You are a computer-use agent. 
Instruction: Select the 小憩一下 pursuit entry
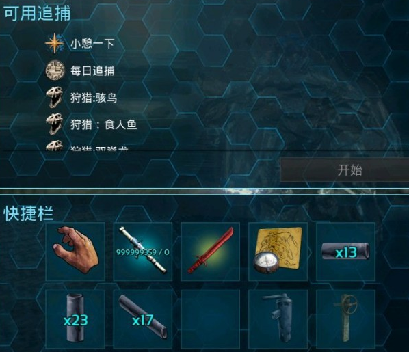[x=92, y=44]
